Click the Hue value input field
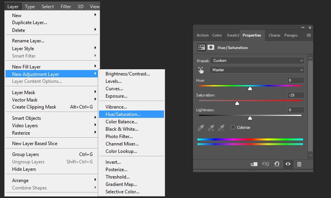The height and width of the screenshot is (198, 331). tap(296, 81)
